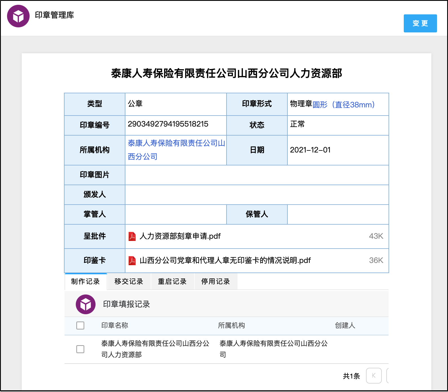Switch to the 重启记录 tab
Viewport: 448px width, 392px height.
[172, 282]
